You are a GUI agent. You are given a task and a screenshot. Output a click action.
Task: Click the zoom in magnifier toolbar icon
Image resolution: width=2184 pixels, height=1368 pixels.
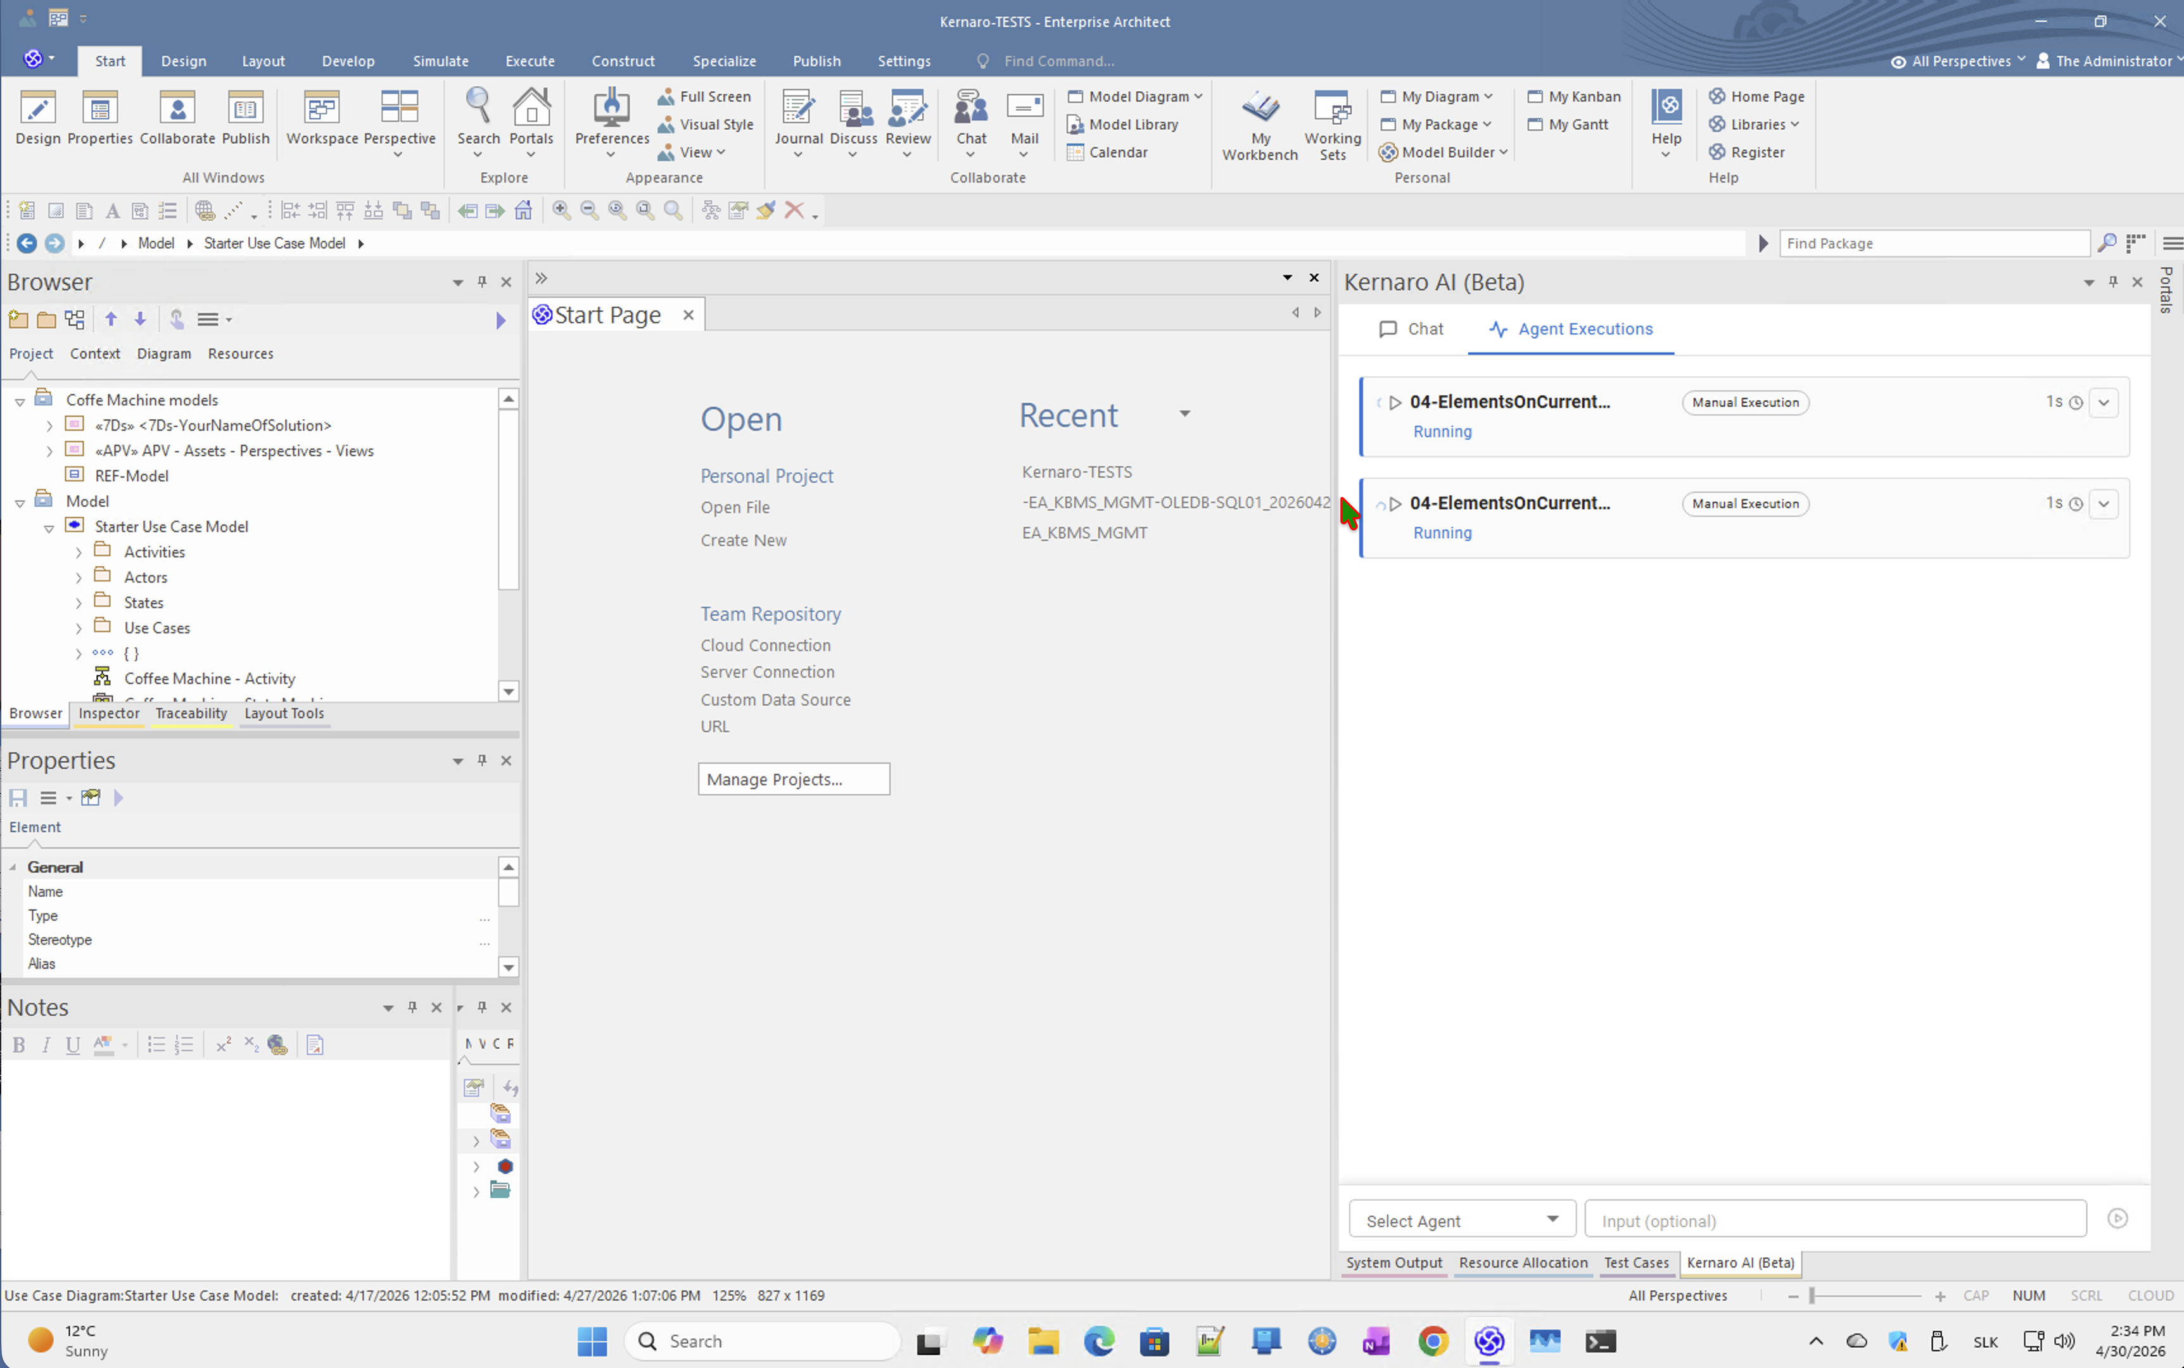(561, 211)
